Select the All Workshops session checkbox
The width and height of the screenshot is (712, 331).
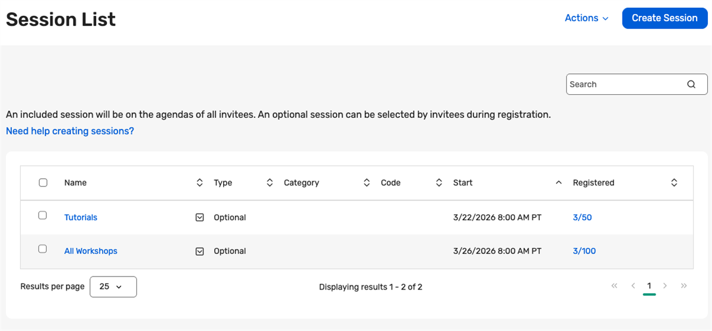point(43,249)
